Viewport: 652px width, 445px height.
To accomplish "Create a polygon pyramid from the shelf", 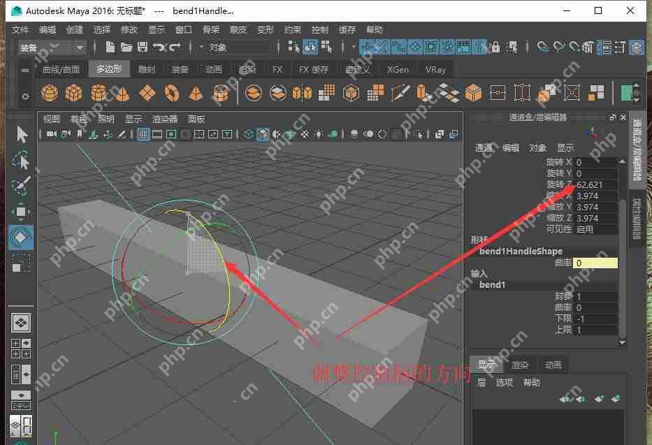I will tap(196, 93).
